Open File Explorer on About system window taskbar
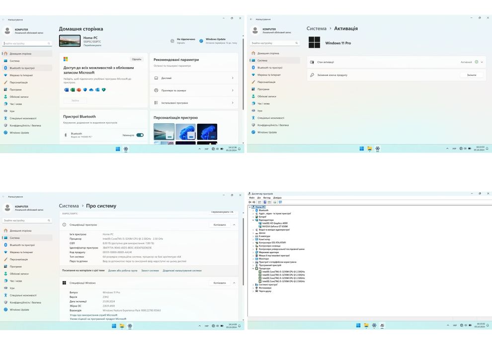 click(122, 326)
